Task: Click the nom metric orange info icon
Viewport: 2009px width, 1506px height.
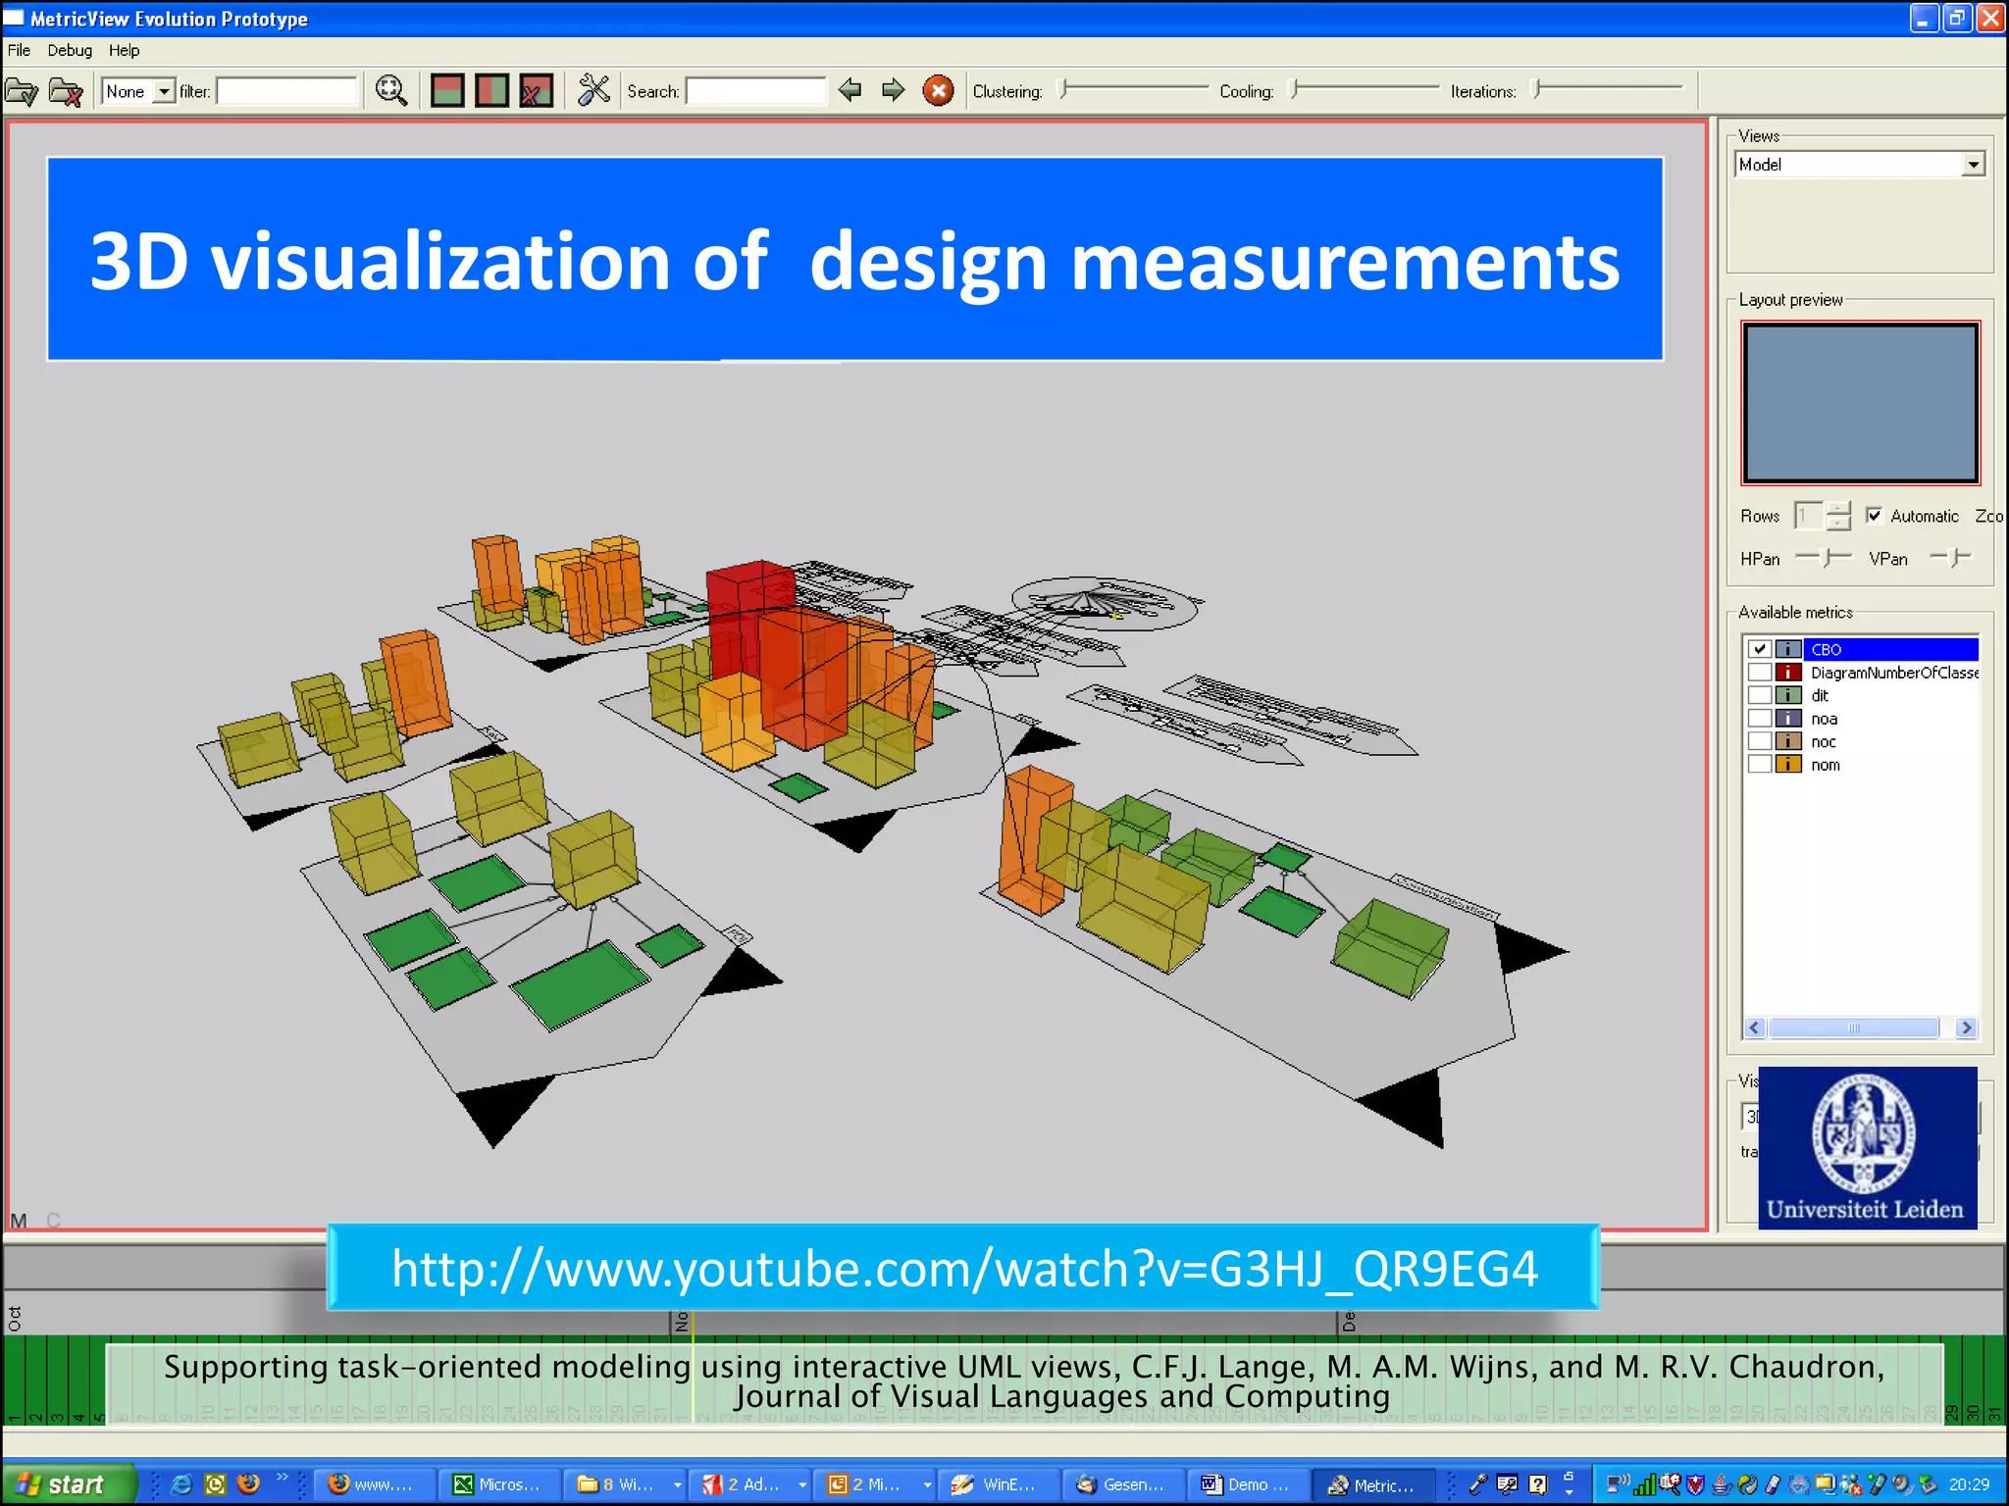Action: [x=1788, y=764]
